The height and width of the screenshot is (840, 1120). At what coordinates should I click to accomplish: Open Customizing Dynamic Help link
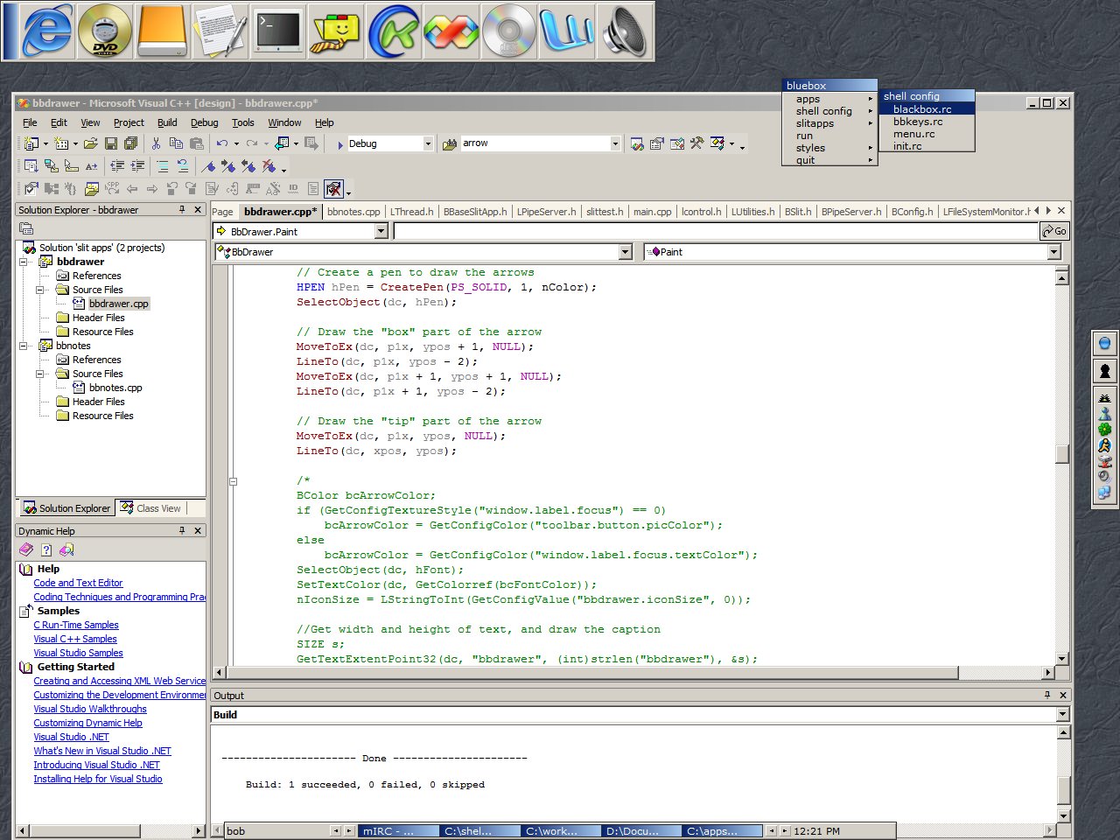tap(87, 723)
